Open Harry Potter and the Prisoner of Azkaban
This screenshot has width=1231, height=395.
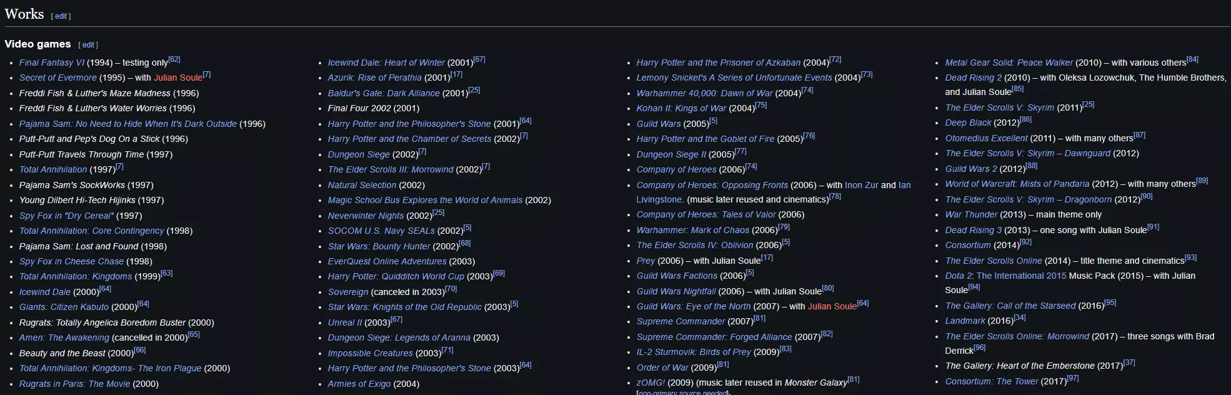click(719, 63)
